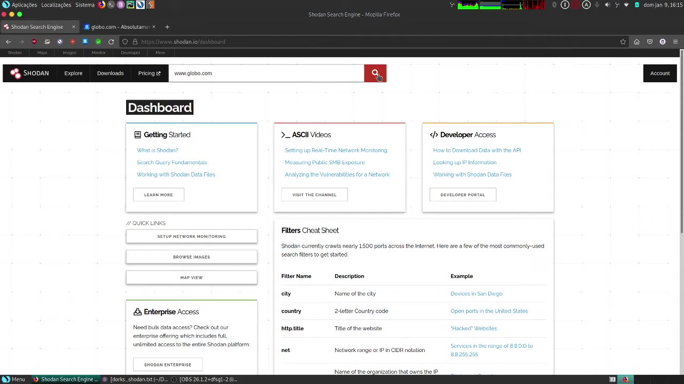This screenshot has width=684, height=384.
Task: Reload the page with the refresh icon
Action: (x=111, y=42)
